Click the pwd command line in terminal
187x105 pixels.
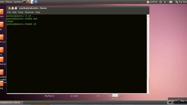point(22,19)
